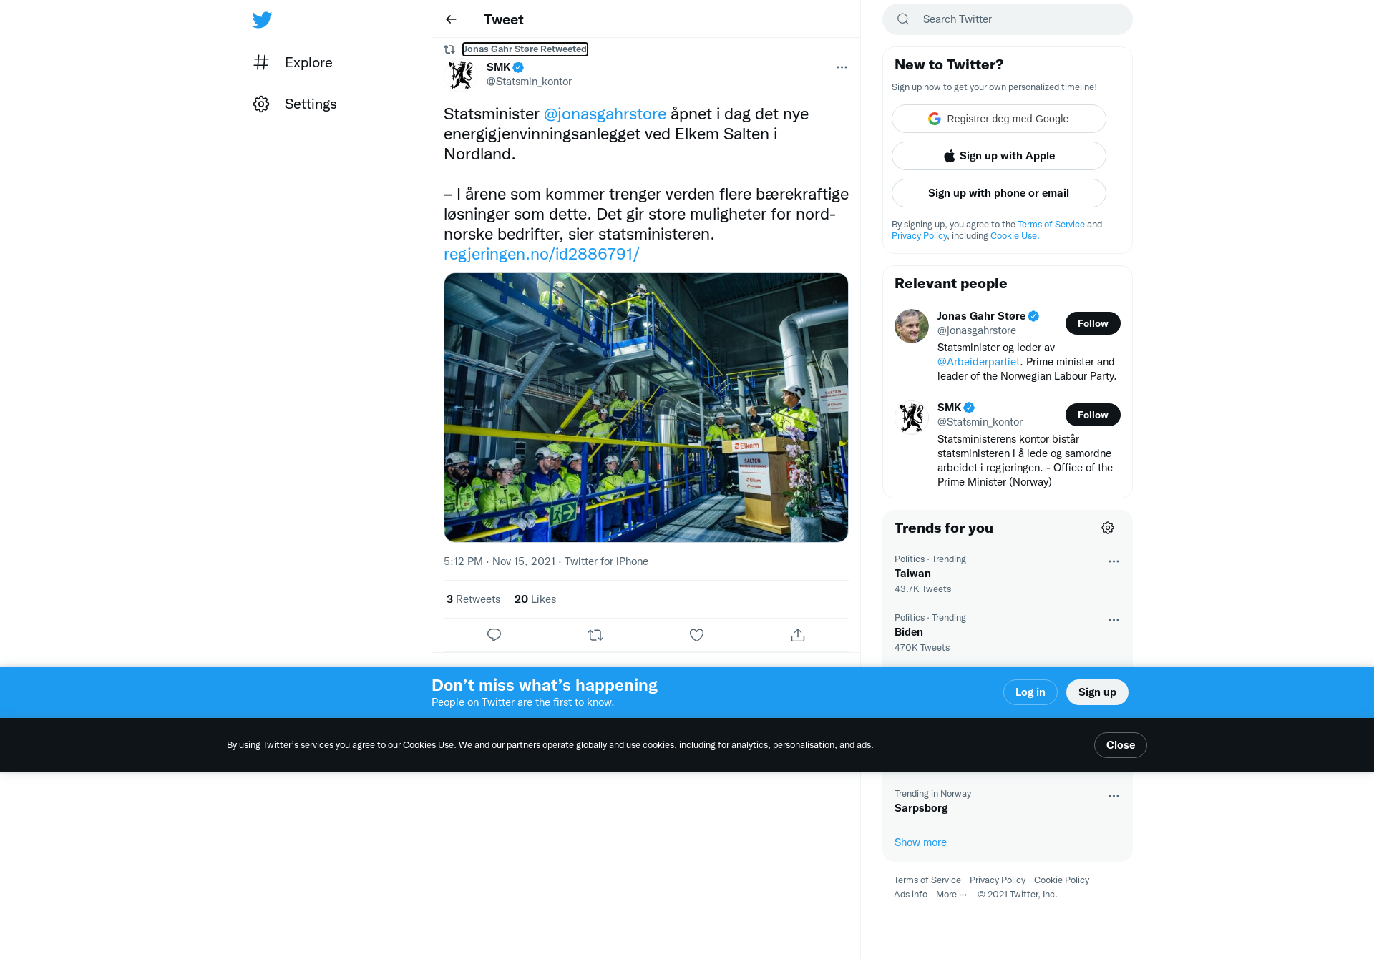Open more options menu on SMK tweet
Image resolution: width=1374 pixels, height=959 pixels.
(x=842, y=67)
